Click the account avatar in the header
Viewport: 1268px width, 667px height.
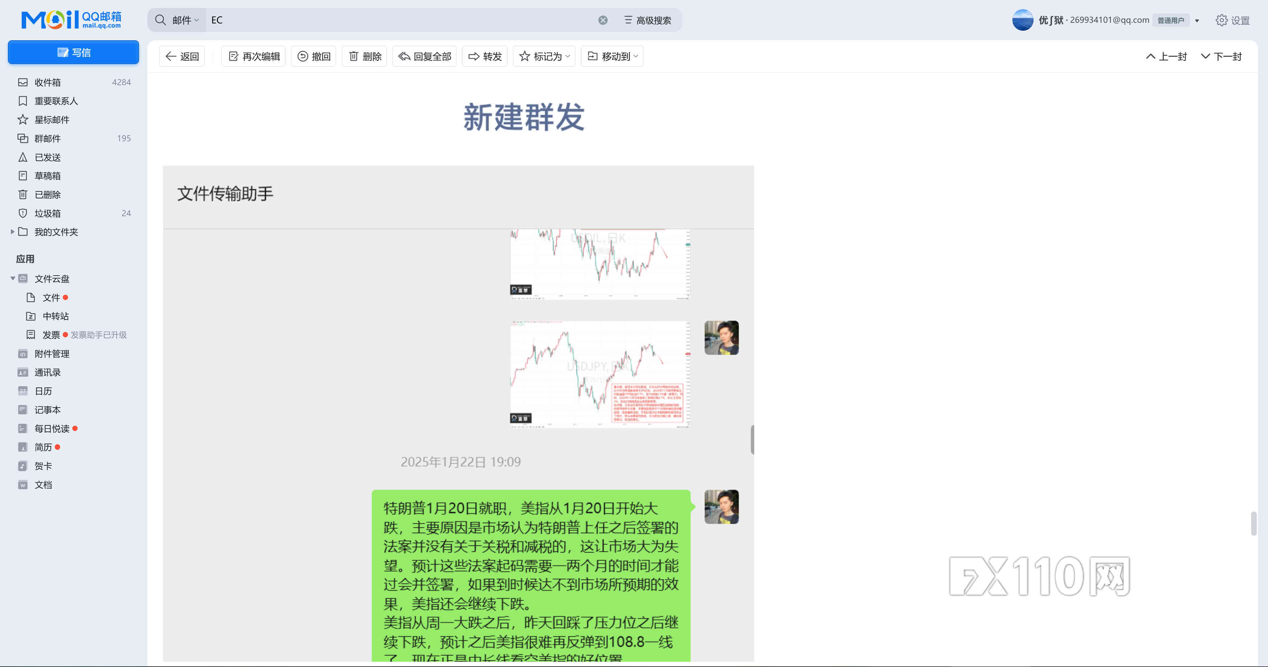point(1022,20)
